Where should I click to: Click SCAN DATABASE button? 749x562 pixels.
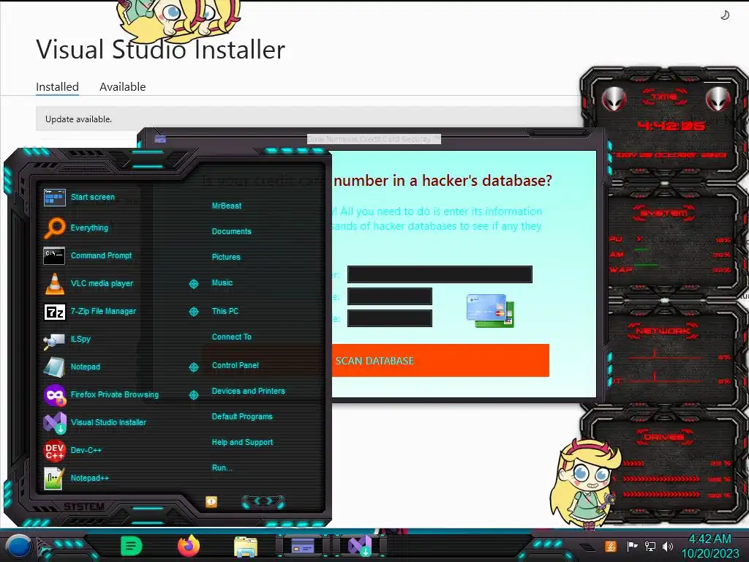[x=440, y=361]
